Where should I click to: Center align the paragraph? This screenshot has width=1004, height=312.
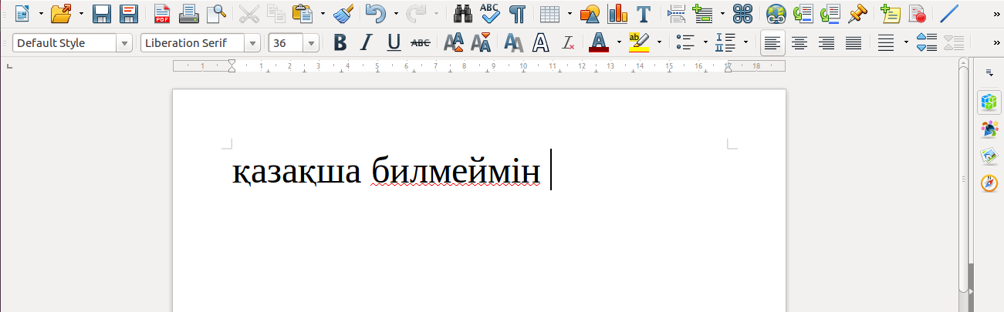799,43
